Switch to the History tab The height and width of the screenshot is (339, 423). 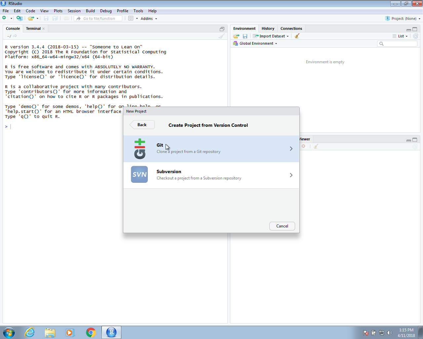pyautogui.click(x=268, y=28)
